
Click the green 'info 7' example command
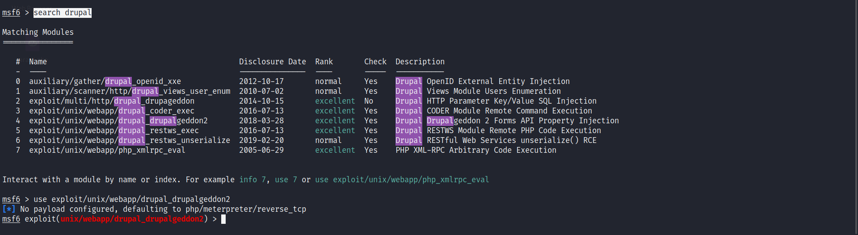[252, 180]
